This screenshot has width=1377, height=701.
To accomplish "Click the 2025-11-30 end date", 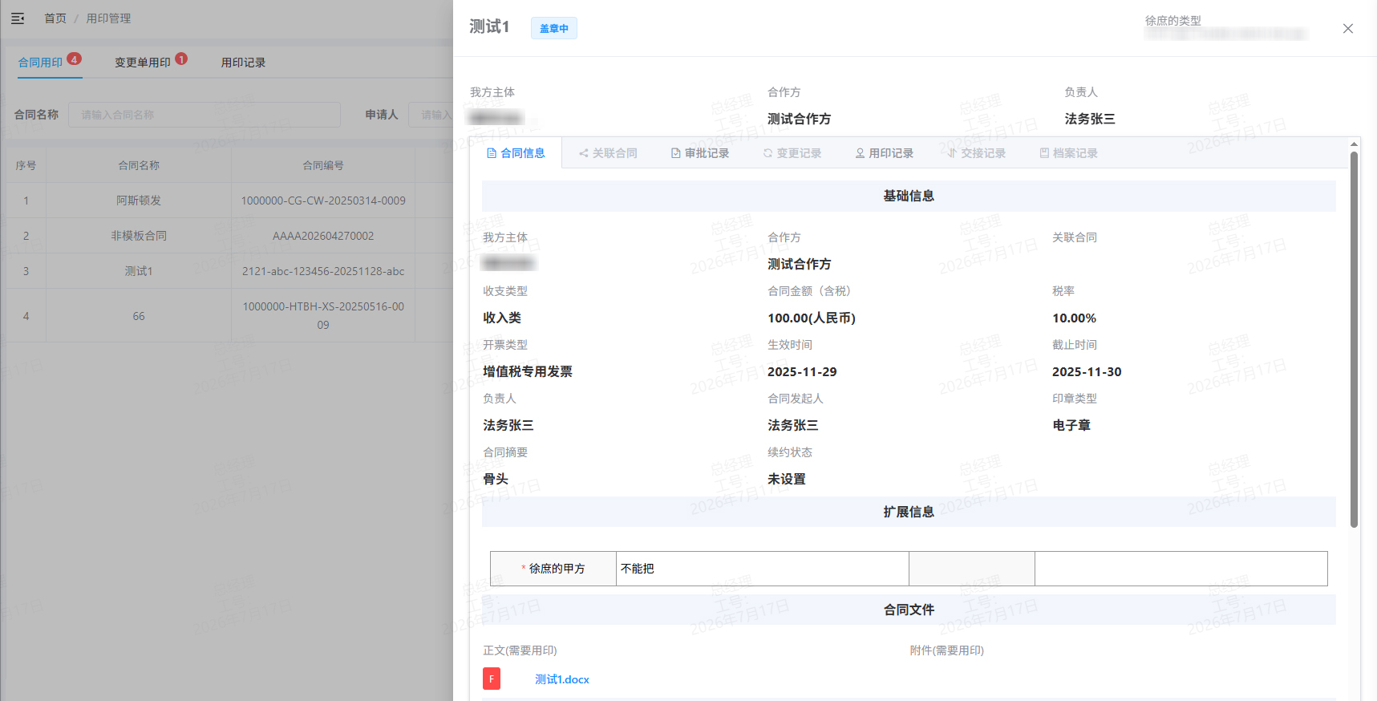I will pyautogui.click(x=1087, y=371).
